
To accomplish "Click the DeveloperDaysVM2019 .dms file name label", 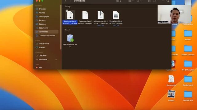I will (70, 22).
